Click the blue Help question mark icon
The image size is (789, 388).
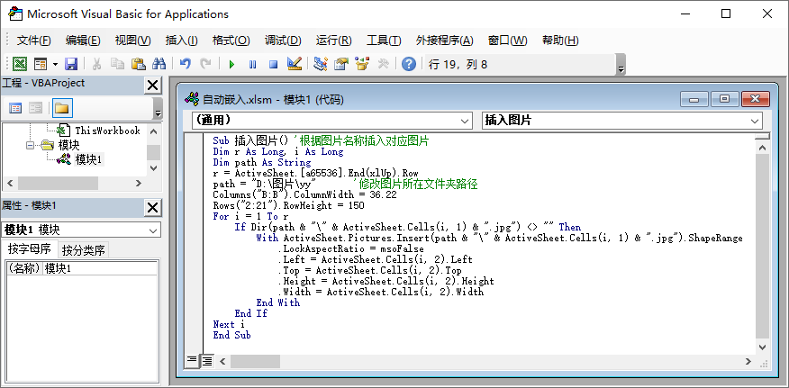click(409, 64)
